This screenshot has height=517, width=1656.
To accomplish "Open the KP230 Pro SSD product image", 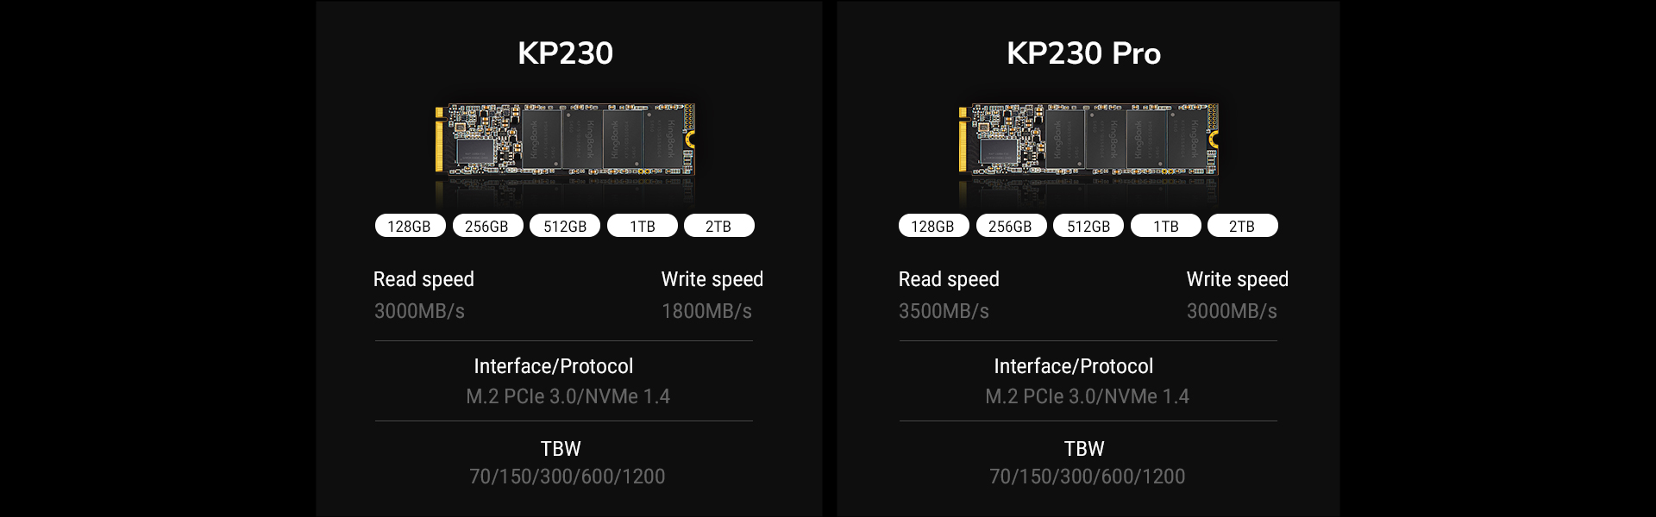I will (1088, 140).
